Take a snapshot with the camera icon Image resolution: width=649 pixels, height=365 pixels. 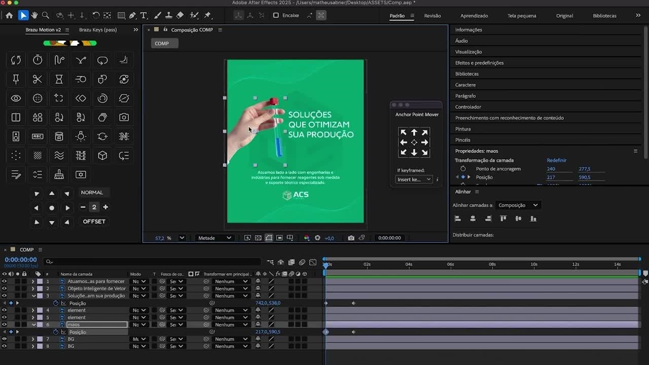pyautogui.click(x=351, y=238)
